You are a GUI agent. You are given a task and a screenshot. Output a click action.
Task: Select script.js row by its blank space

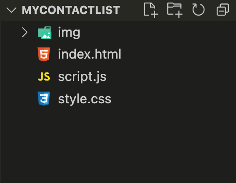[x=170, y=77]
